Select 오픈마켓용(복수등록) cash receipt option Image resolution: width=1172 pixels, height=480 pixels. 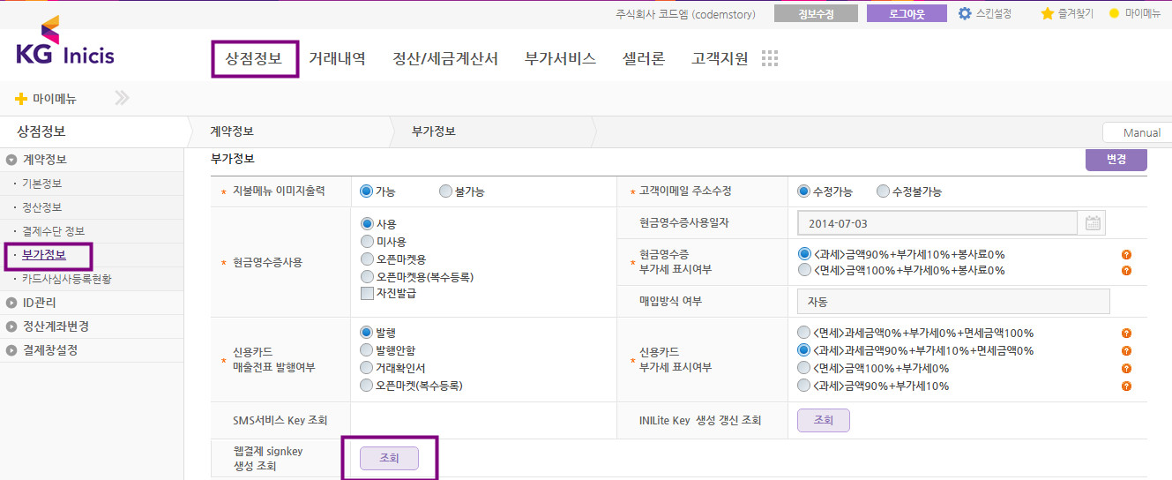[367, 276]
